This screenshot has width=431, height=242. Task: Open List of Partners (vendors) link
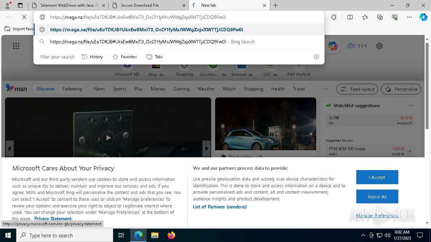tap(220, 207)
